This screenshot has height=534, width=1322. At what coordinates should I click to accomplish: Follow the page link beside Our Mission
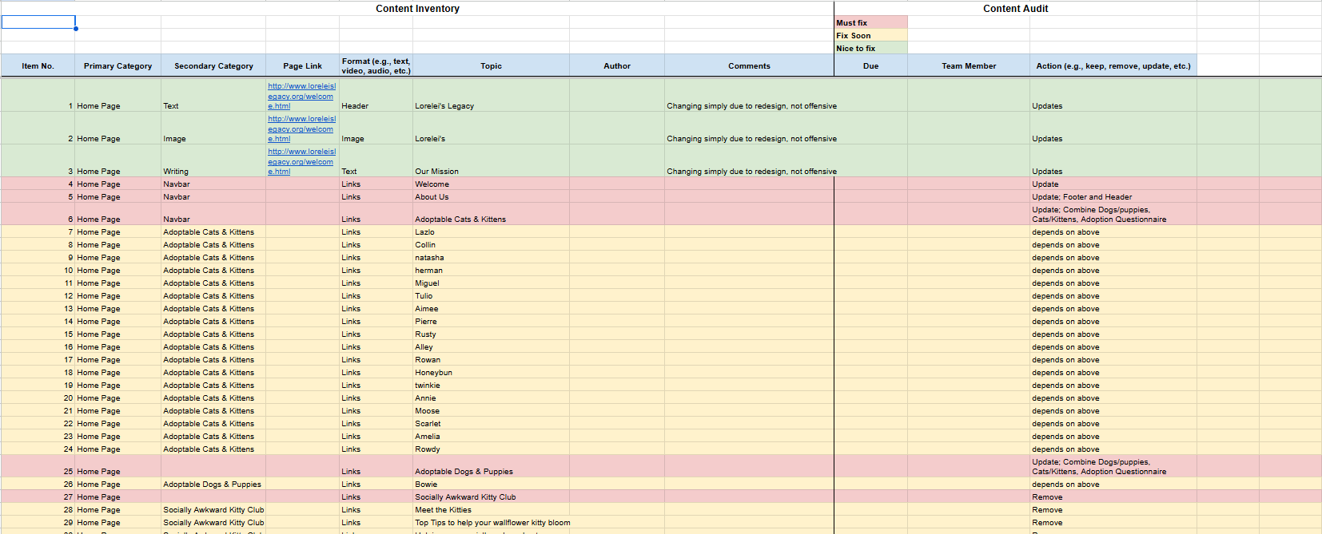click(301, 161)
